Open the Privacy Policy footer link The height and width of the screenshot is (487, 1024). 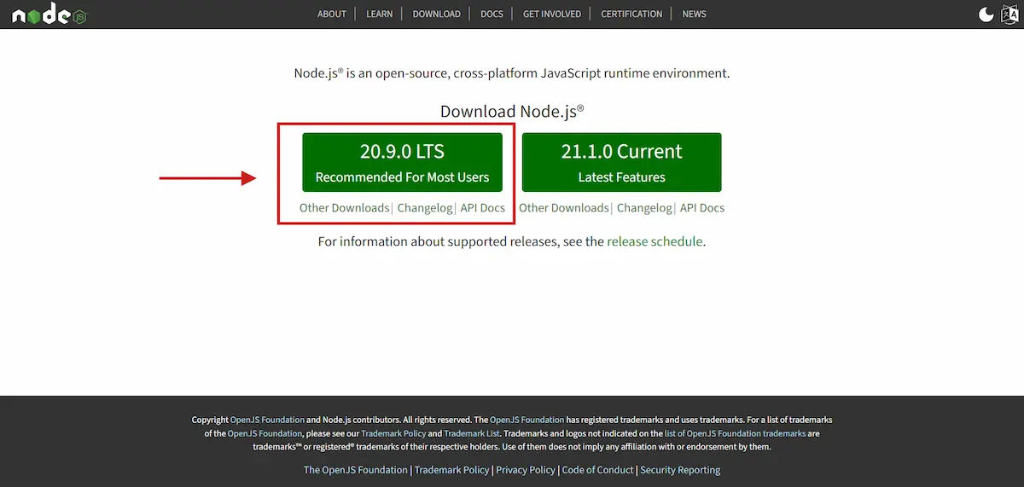[x=526, y=470]
